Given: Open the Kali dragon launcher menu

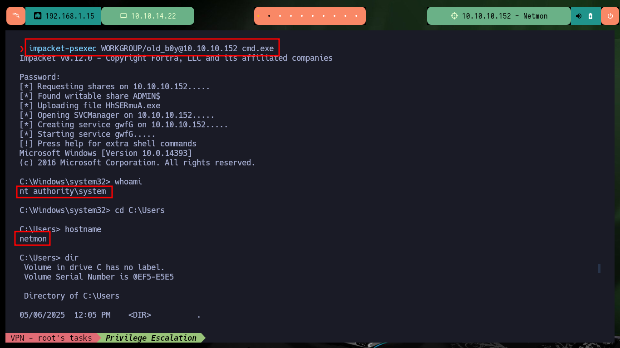Looking at the screenshot, I should [16, 16].
